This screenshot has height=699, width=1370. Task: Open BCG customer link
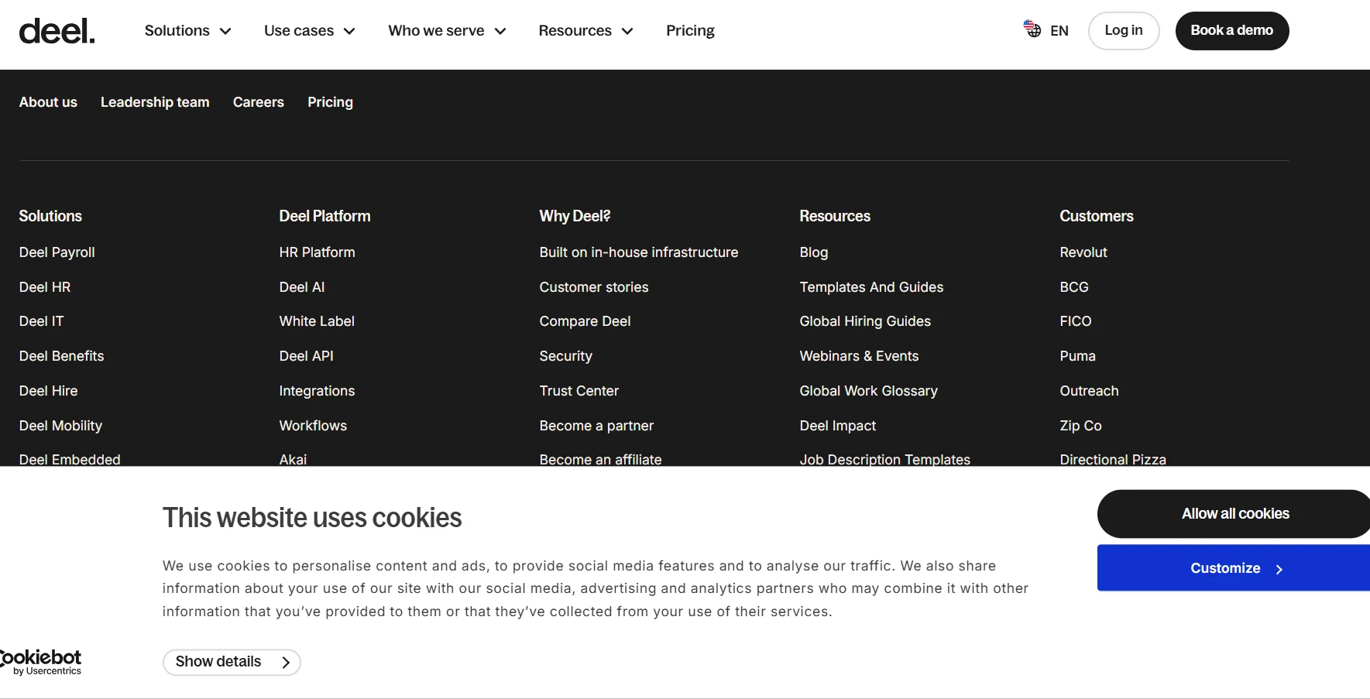[x=1074, y=287]
